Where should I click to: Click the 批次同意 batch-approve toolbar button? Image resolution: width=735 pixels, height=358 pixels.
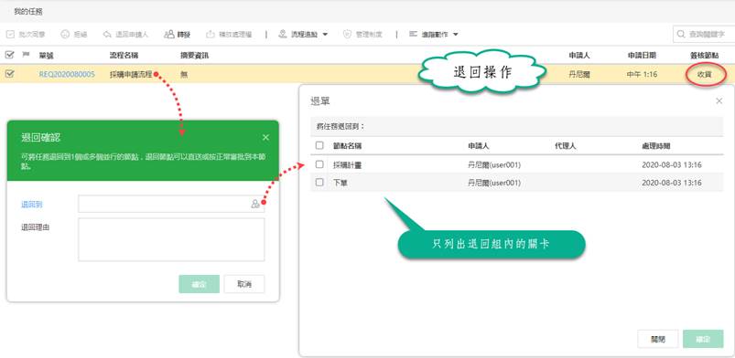click(26, 34)
